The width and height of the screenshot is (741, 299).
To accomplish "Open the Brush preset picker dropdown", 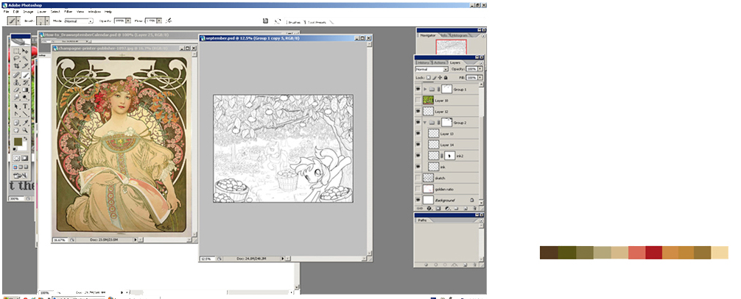I will 47,21.
